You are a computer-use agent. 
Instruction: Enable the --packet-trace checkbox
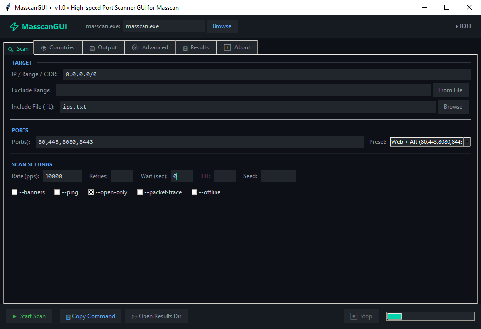[140, 192]
